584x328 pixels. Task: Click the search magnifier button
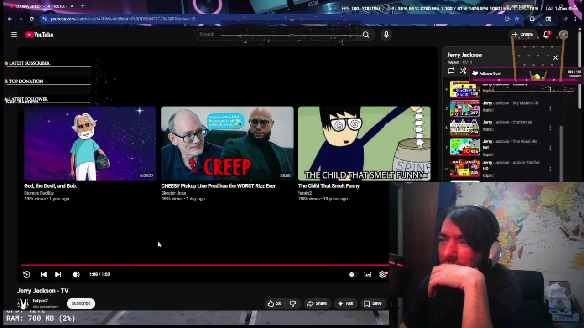366,35
